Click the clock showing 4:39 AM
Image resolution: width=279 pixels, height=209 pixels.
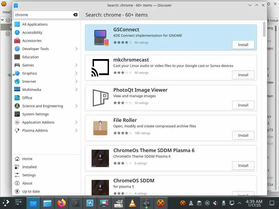(254, 203)
